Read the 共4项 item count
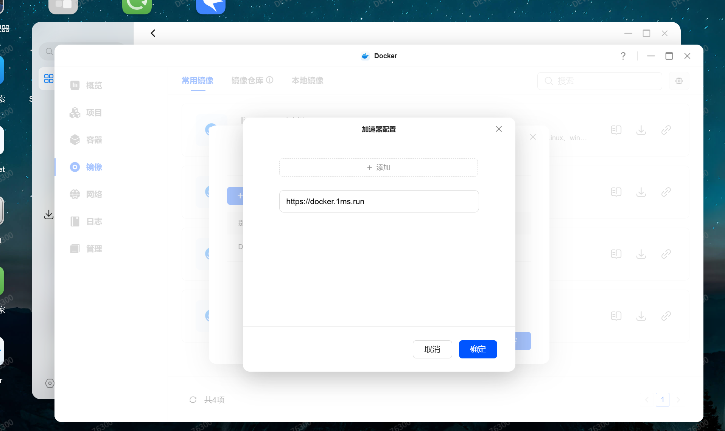Screen dimensions: 725x431 215,400
